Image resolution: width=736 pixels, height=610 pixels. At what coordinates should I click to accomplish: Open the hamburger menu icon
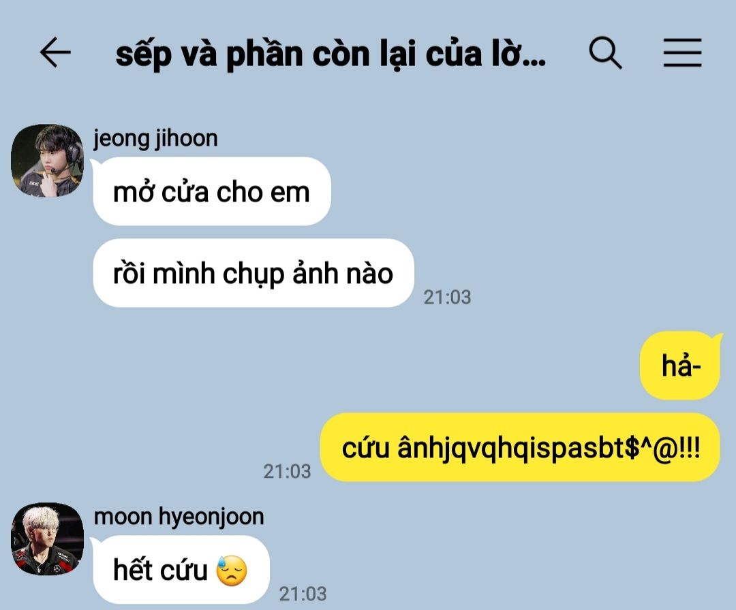(x=682, y=52)
